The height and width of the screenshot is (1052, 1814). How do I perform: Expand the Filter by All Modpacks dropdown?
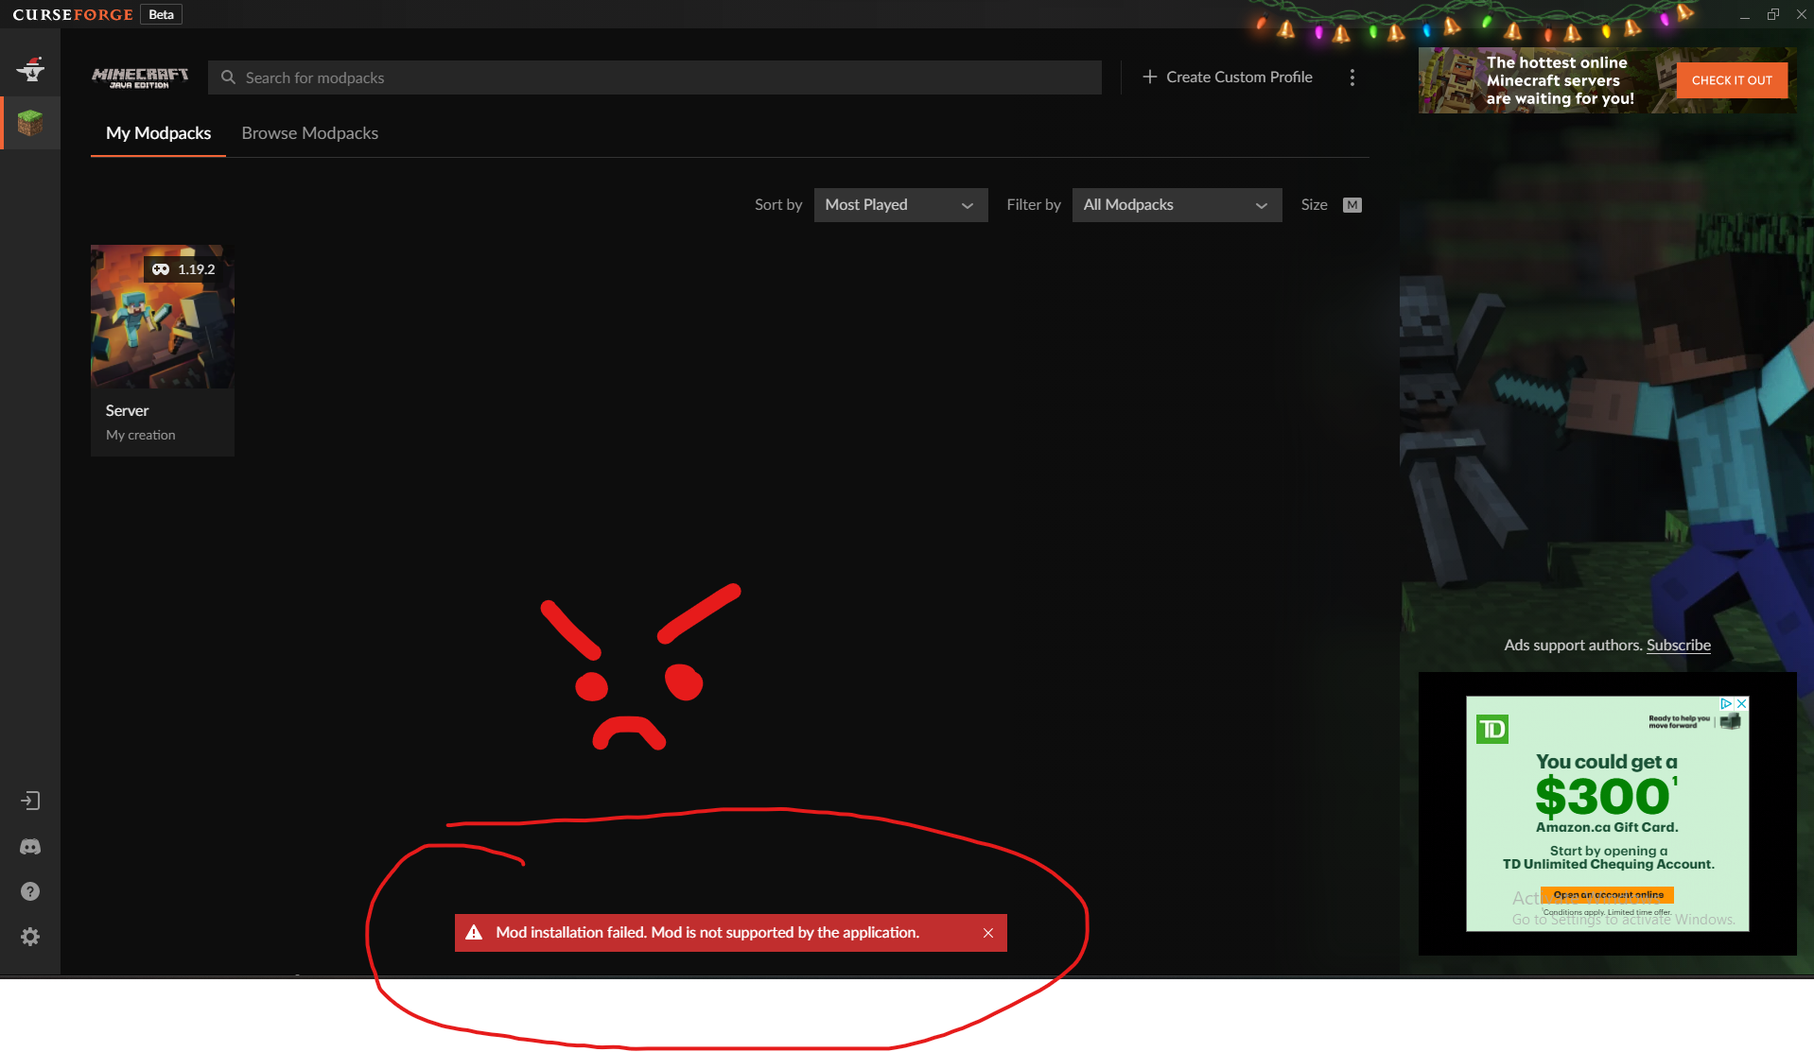click(1177, 205)
